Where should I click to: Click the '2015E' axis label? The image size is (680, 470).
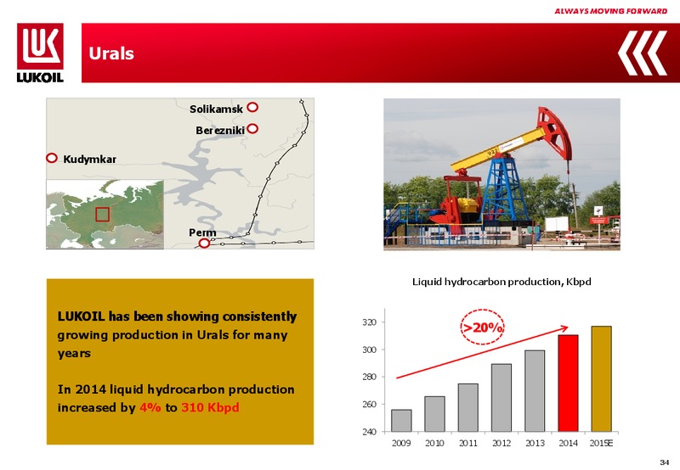coord(602,443)
